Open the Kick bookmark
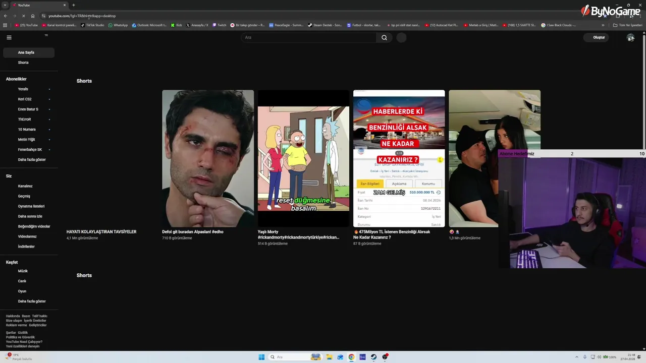This screenshot has width=646, height=363. [x=176, y=25]
